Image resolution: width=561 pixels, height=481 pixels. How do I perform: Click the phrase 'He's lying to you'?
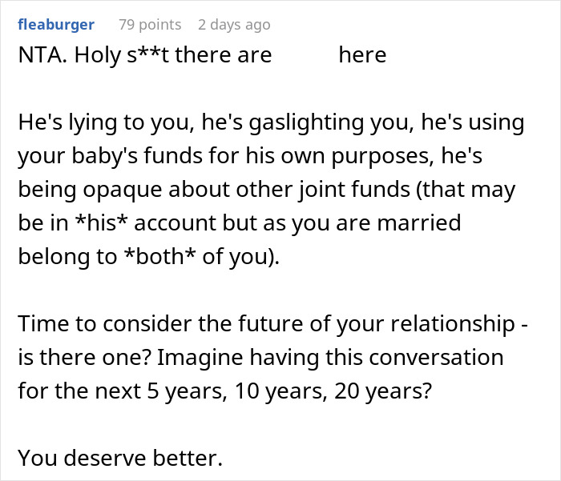(x=96, y=124)
